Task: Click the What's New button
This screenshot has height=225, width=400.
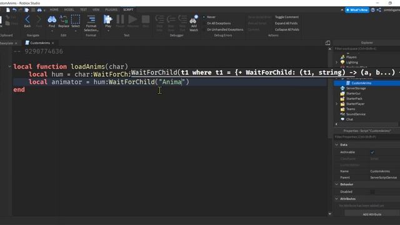Action: pos(357,10)
